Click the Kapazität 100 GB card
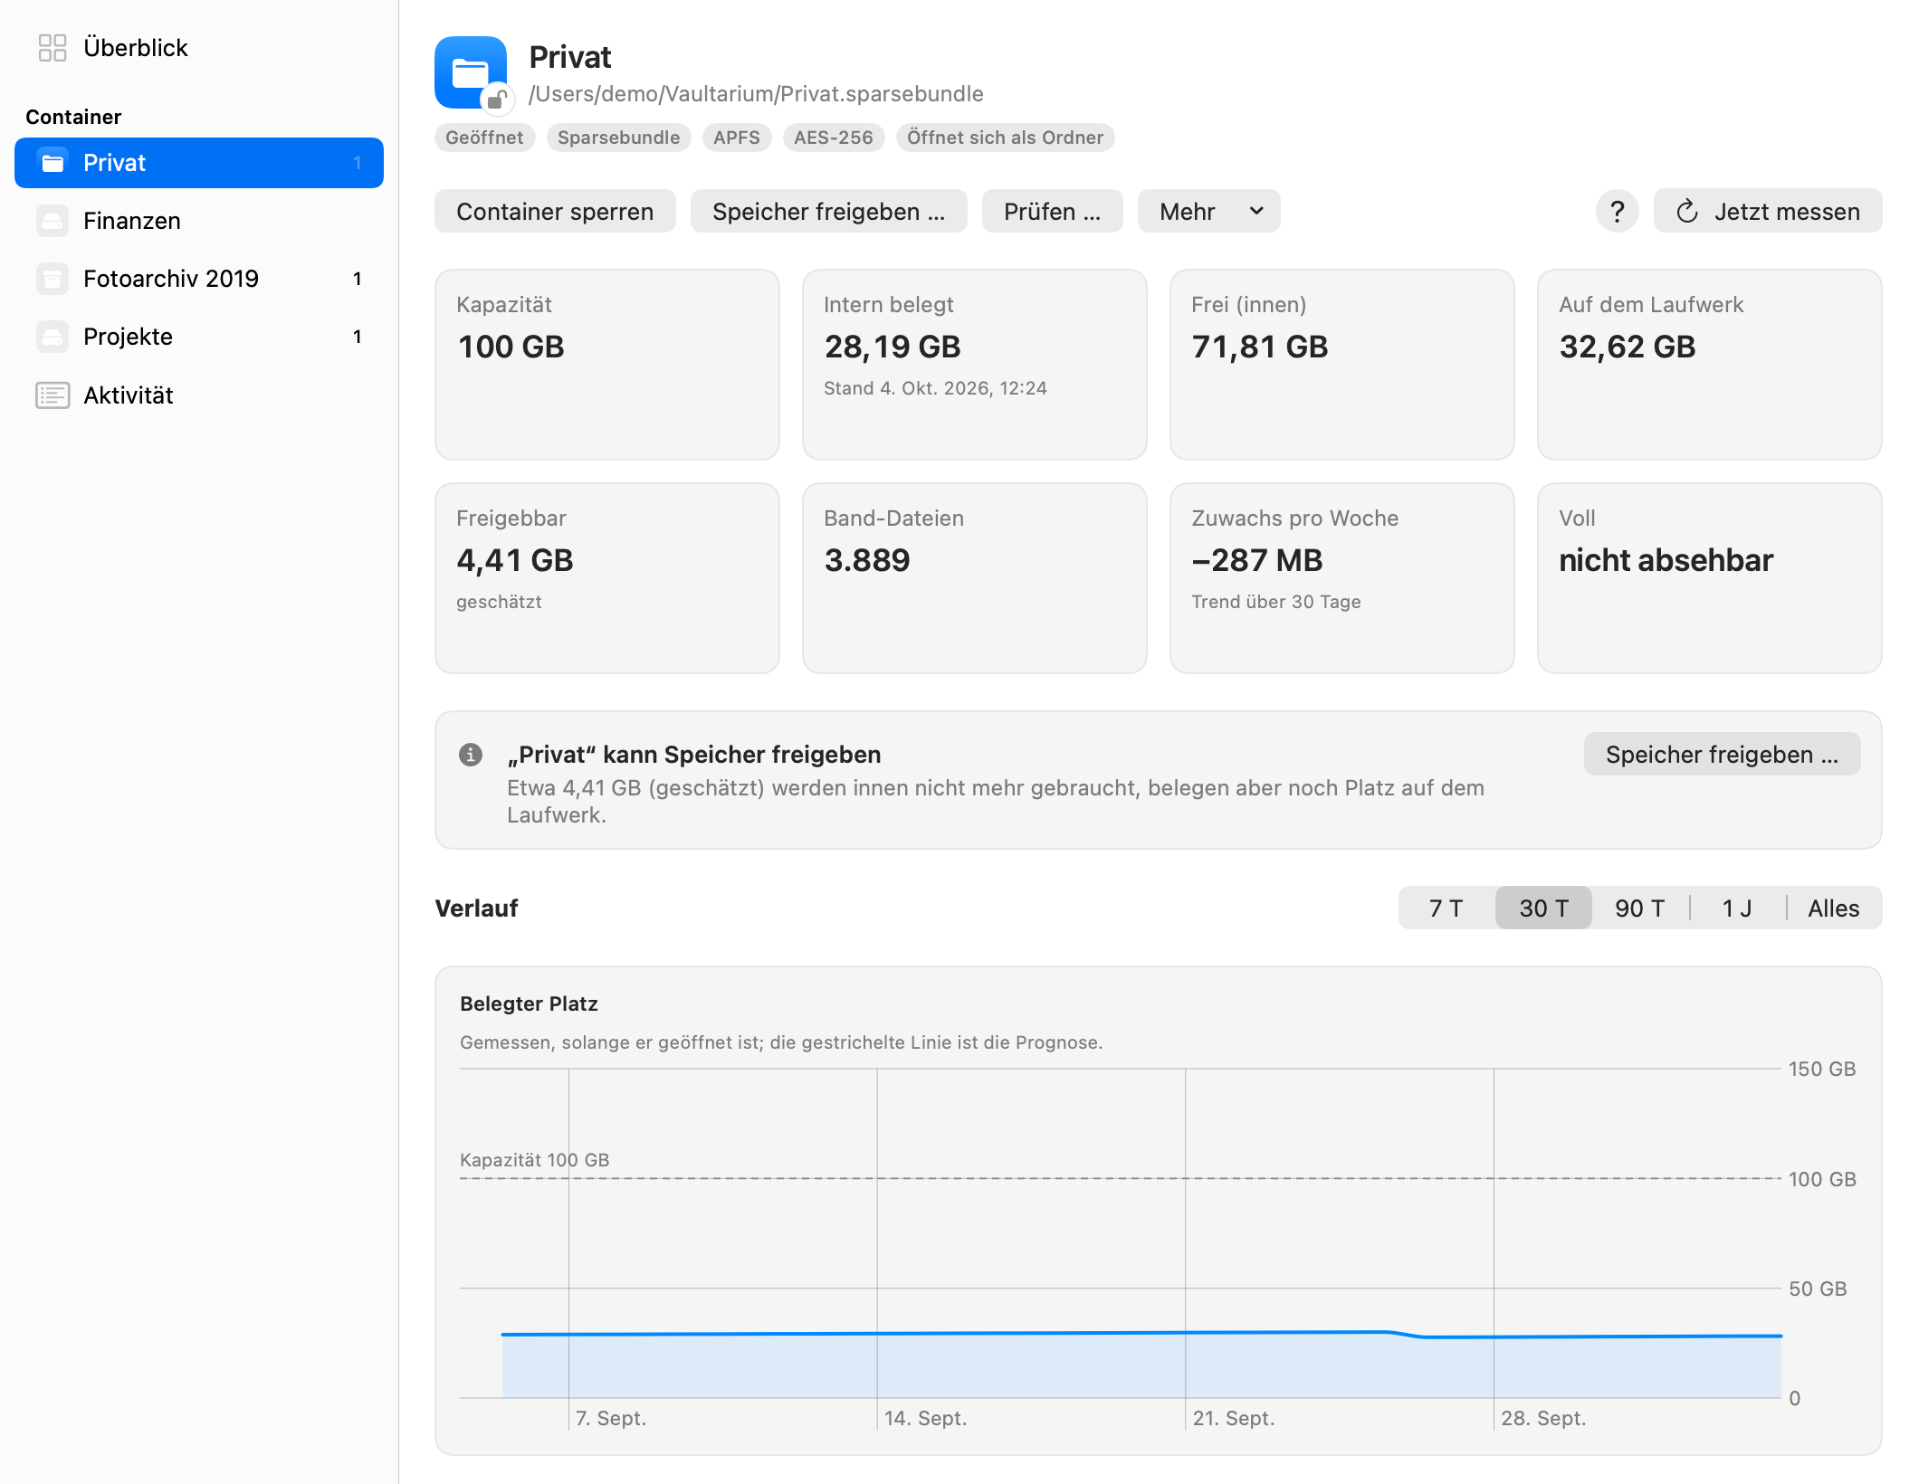This screenshot has height=1484, width=1919. click(x=607, y=365)
